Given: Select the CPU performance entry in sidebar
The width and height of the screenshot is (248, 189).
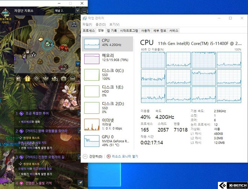Looking at the screenshot, I should (107, 44).
